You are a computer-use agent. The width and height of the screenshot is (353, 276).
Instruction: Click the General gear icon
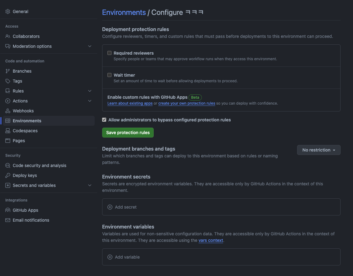(x=8, y=11)
